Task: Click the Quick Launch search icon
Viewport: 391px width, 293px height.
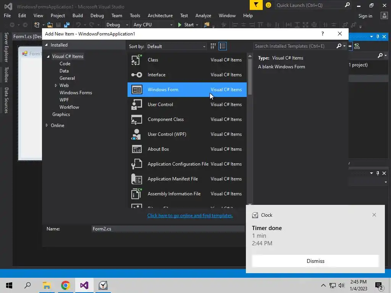Action: click(347, 5)
